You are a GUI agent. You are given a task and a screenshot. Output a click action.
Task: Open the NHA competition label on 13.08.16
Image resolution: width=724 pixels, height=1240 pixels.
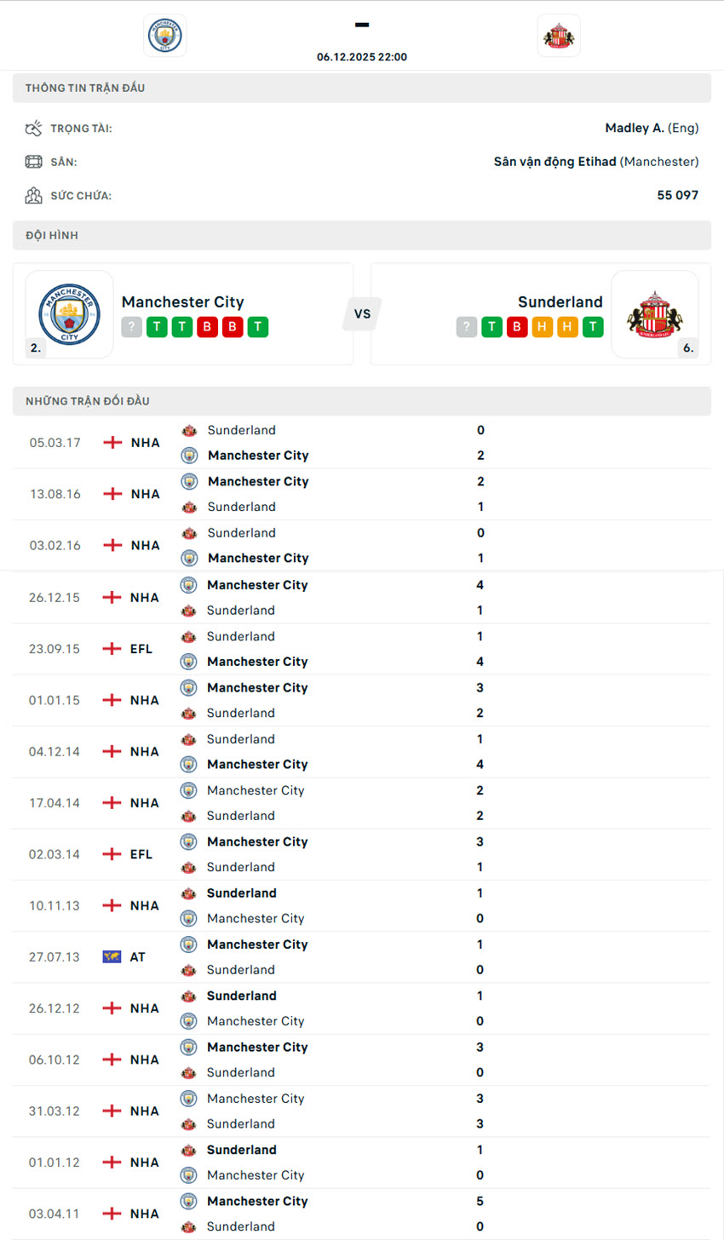point(144,494)
